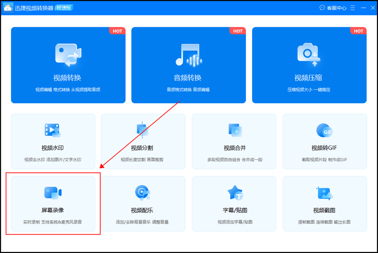Click the HOT badge on 音频转换
Viewport: 378px width, 253px height.
(238, 31)
